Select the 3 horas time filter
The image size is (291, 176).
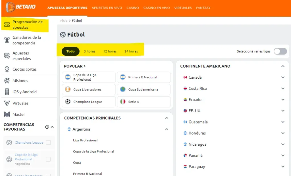tap(90, 51)
